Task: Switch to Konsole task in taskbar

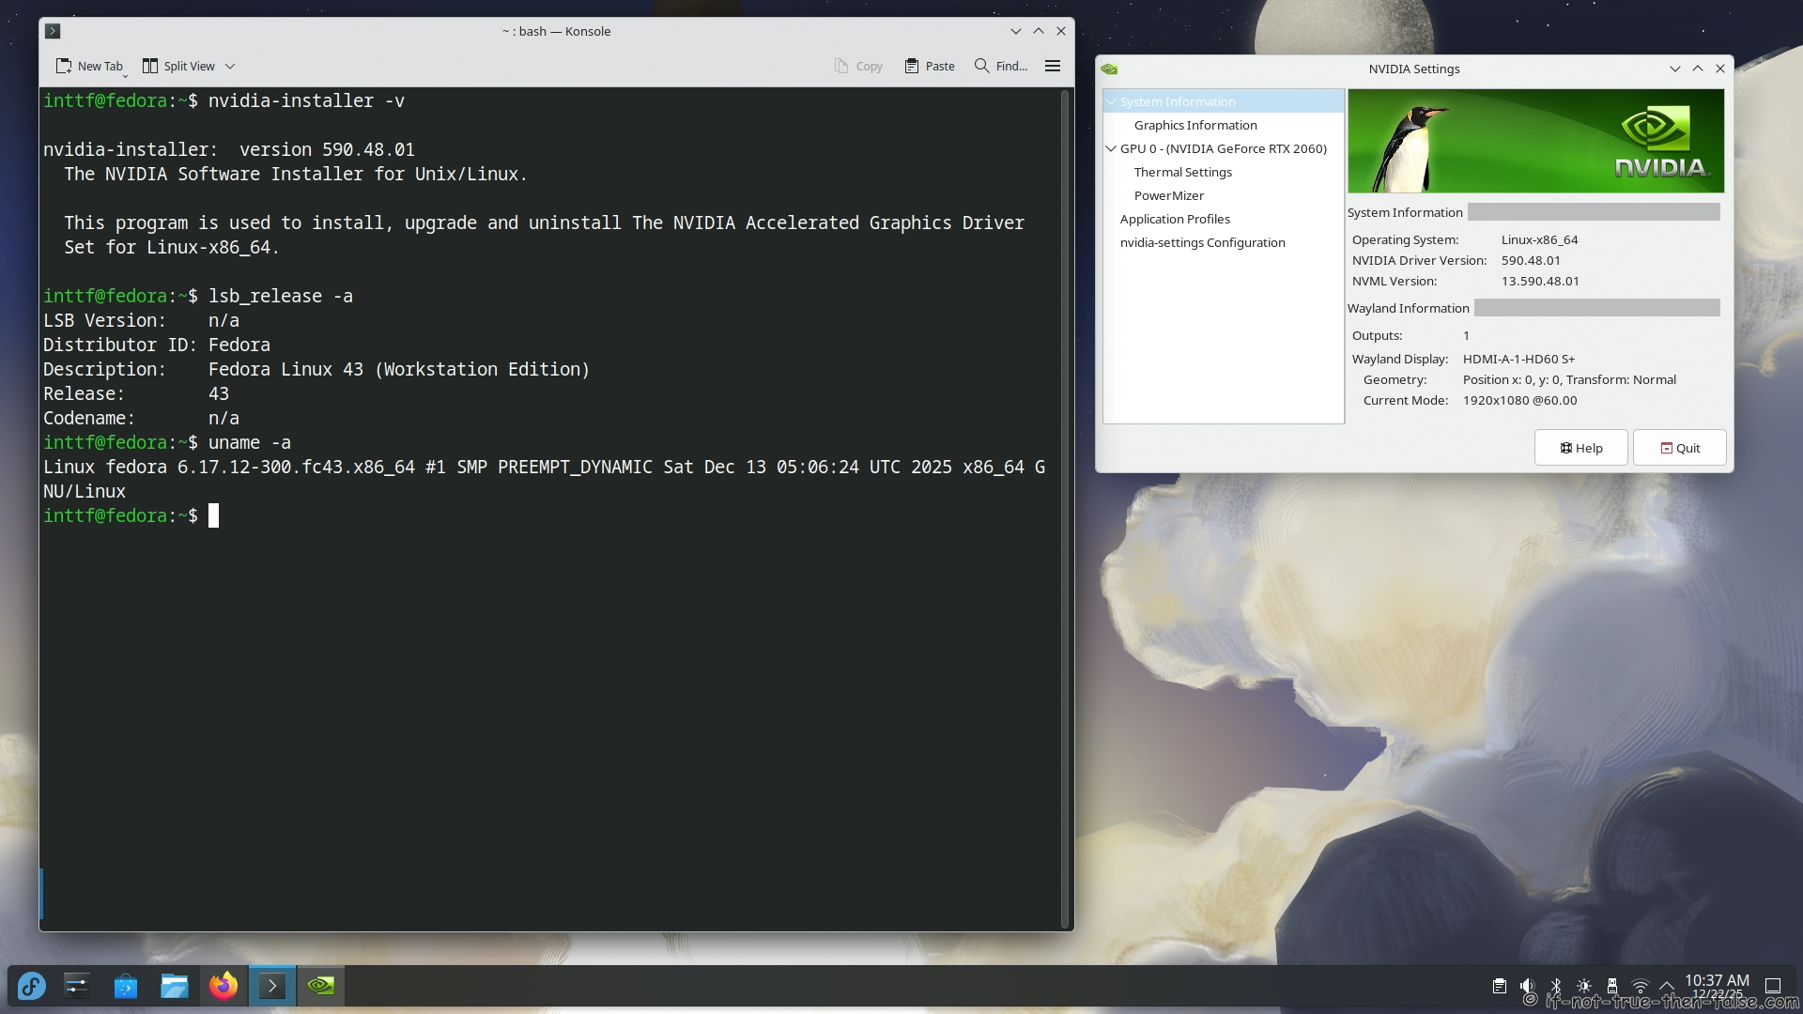Action: click(x=272, y=986)
